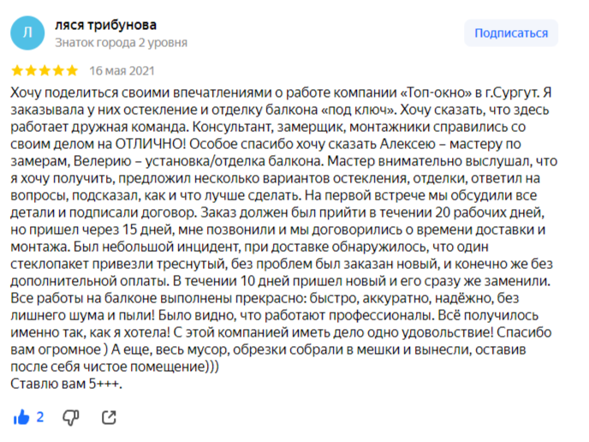The image size is (589, 442).
Task: Dislike the review with the thumbs-down icon
Action: [70, 417]
